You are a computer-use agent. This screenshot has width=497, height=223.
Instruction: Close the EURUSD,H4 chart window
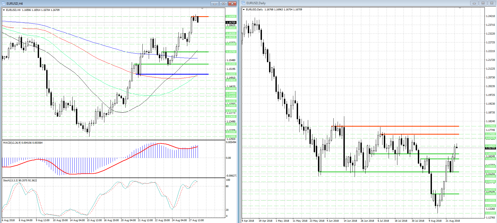pyautogui.click(x=232, y=3)
